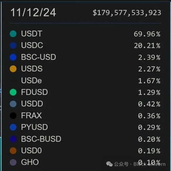Select the GHO legend color dot

pos(13,162)
